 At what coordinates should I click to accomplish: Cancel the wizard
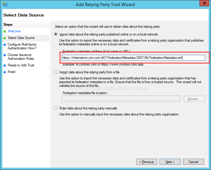click(193, 162)
